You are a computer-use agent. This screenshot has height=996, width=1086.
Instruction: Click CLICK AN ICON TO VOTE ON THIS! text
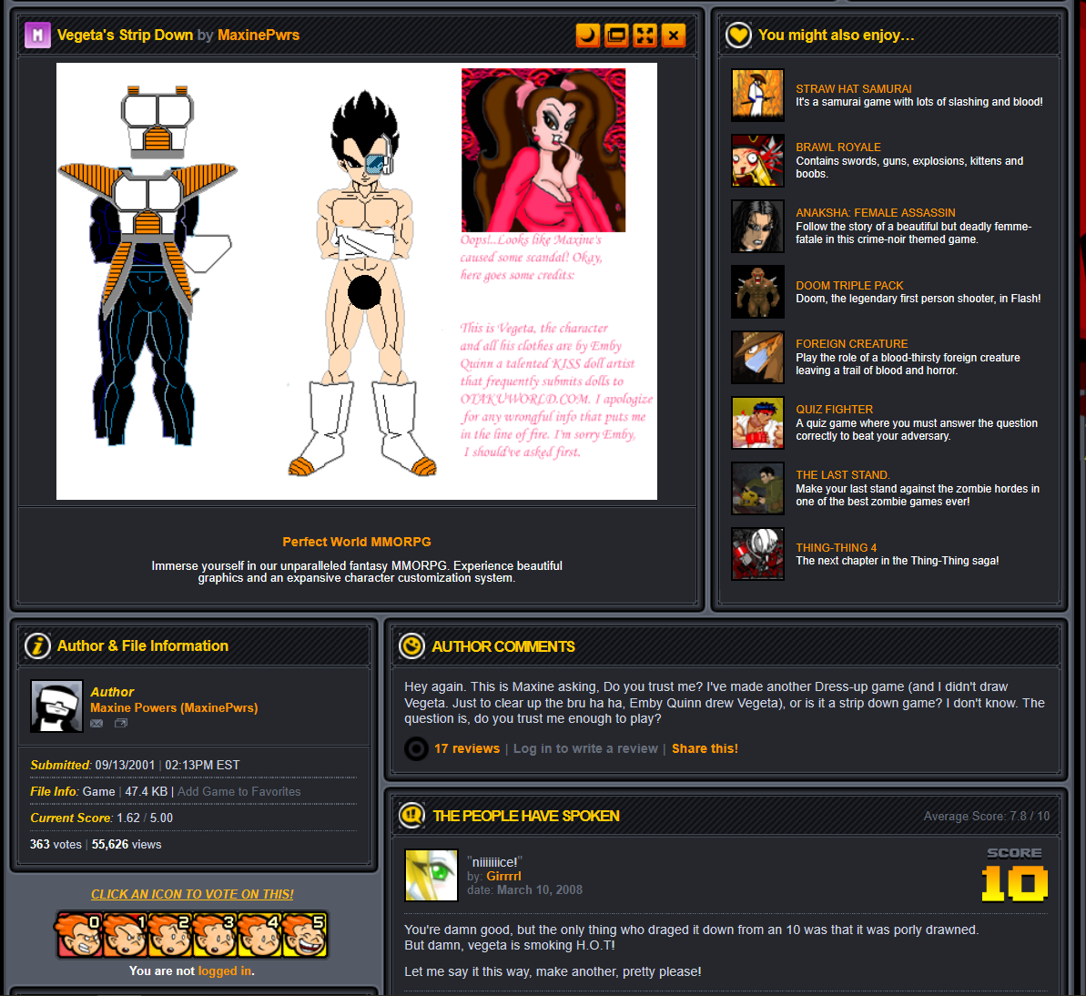click(x=192, y=894)
